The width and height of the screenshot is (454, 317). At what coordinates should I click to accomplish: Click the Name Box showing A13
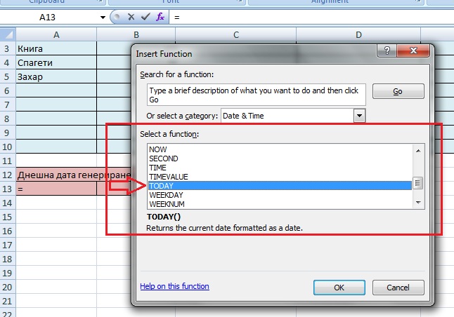coord(47,18)
